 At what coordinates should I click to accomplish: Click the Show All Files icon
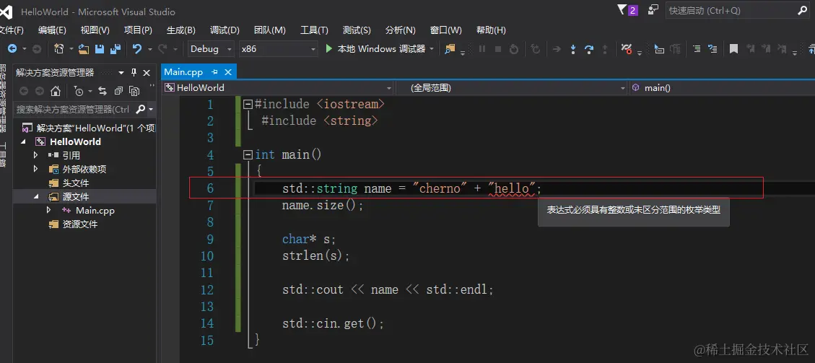[x=134, y=92]
